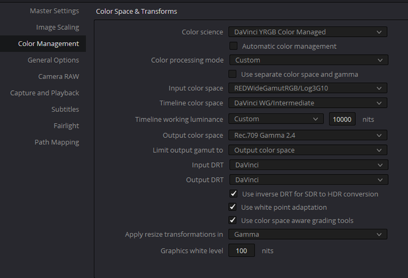Open Limit output gamut to dropdown
Viewport: 408px width, 278px height.
pos(308,150)
